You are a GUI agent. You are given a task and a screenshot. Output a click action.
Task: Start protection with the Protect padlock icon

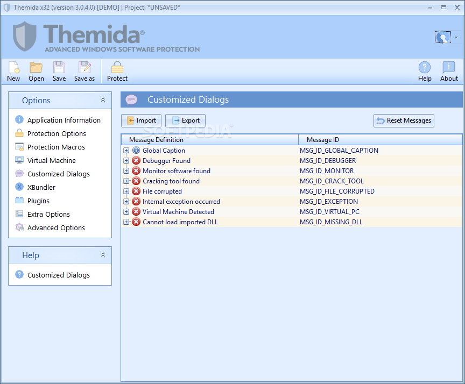click(117, 67)
